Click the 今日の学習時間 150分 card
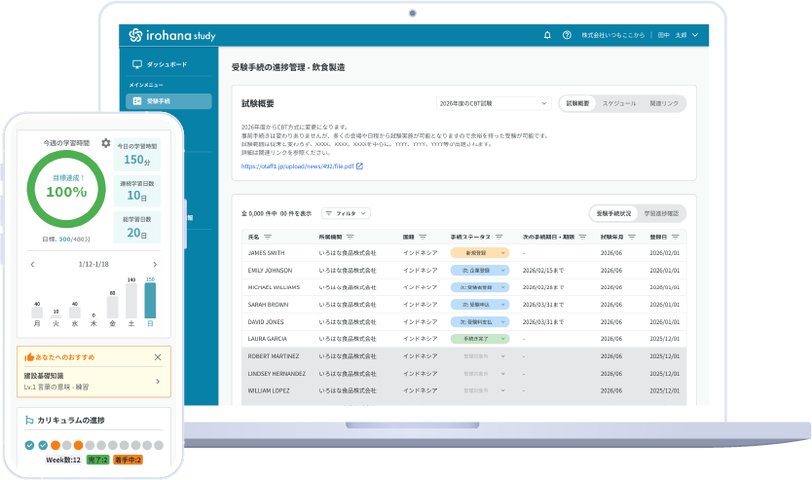The height and width of the screenshot is (480, 812). pyautogui.click(x=136, y=154)
